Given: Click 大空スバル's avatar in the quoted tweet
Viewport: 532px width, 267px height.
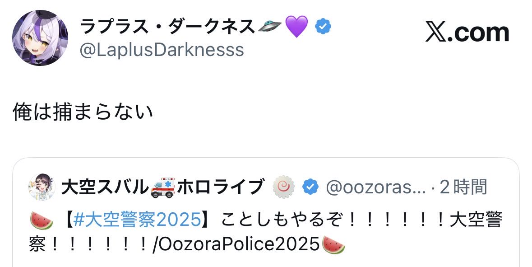Looking at the screenshot, I should click(x=42, y=187).
